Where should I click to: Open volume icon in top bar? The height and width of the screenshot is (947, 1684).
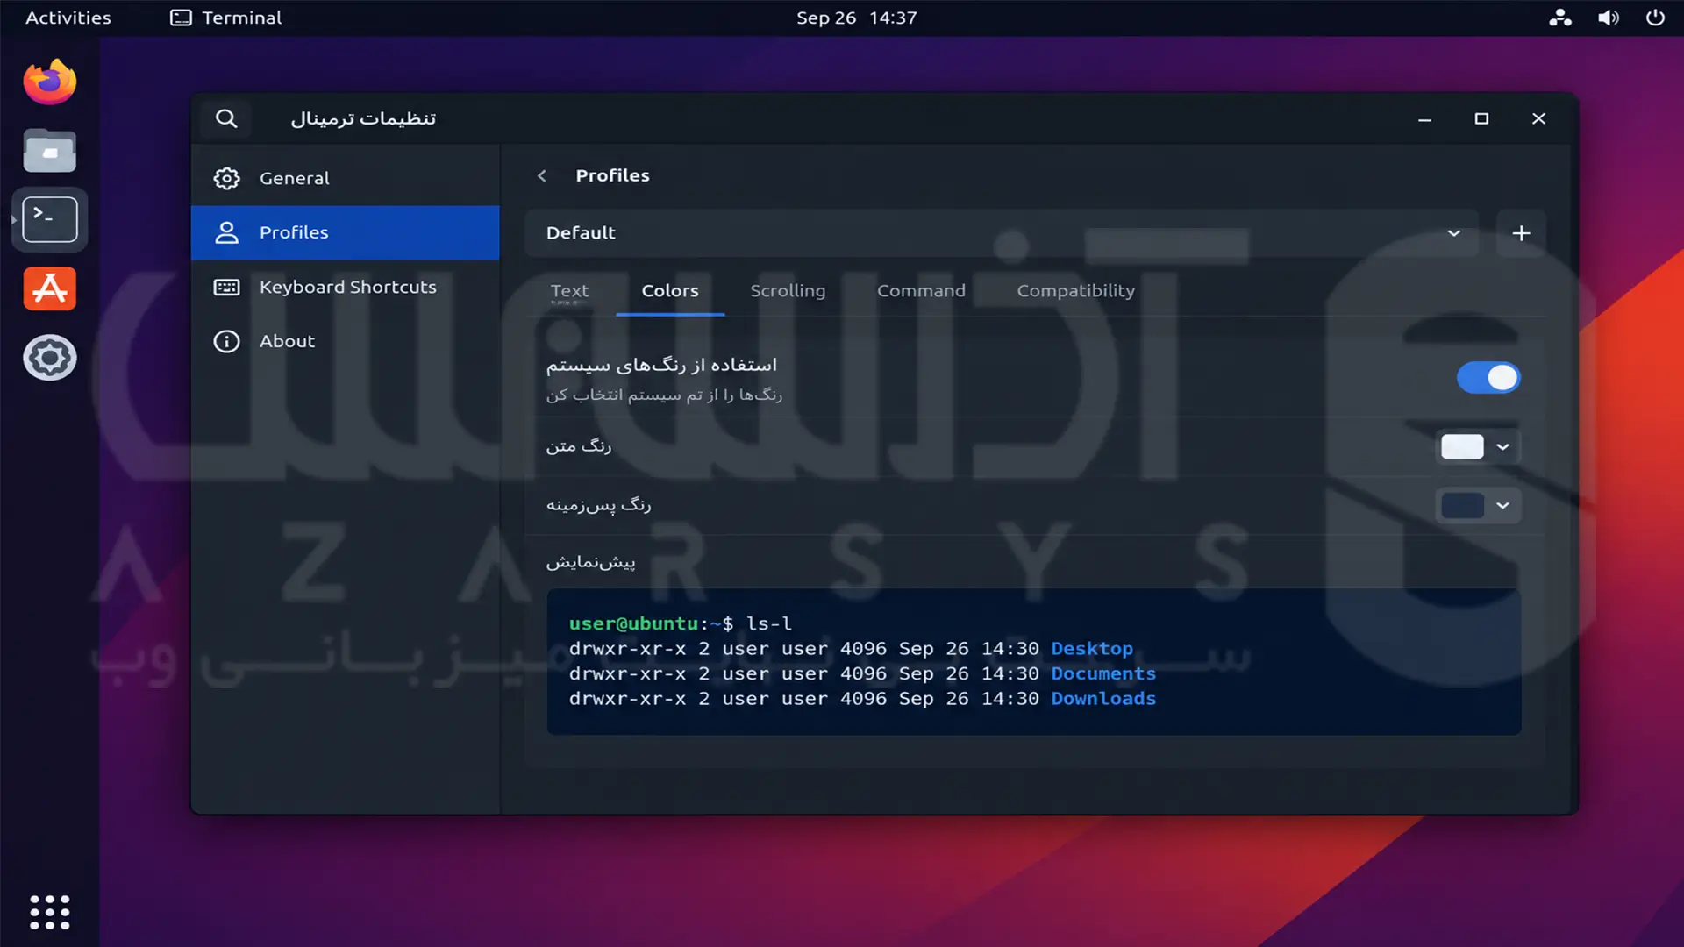[x=1608, y=18]
